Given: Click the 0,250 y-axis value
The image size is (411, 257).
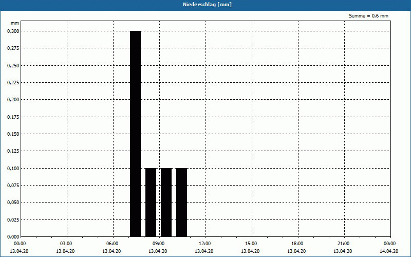Looking at the screenshot, I should 13,66.
